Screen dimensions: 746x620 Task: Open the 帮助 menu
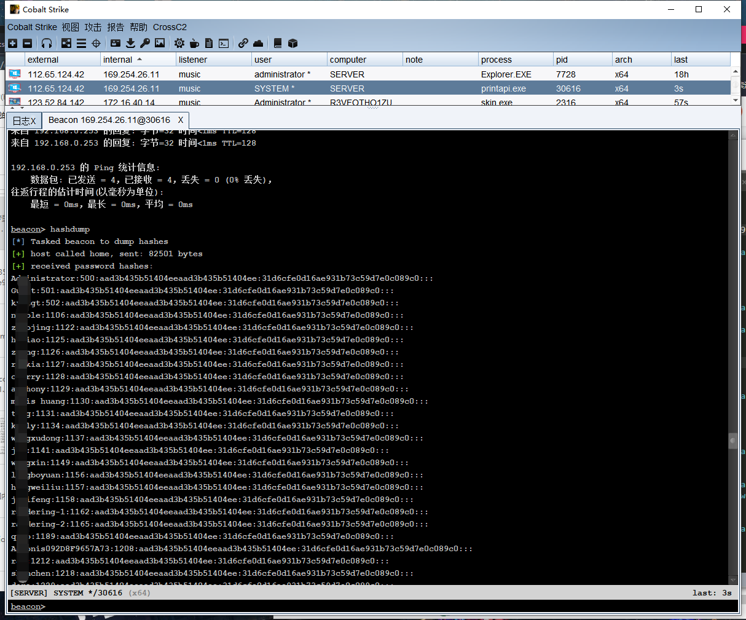[x=138, y=27]
